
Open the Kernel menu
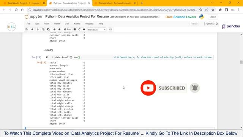tap(77, 24)
